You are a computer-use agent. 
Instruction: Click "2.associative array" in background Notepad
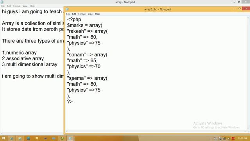(x=23, y=58)
